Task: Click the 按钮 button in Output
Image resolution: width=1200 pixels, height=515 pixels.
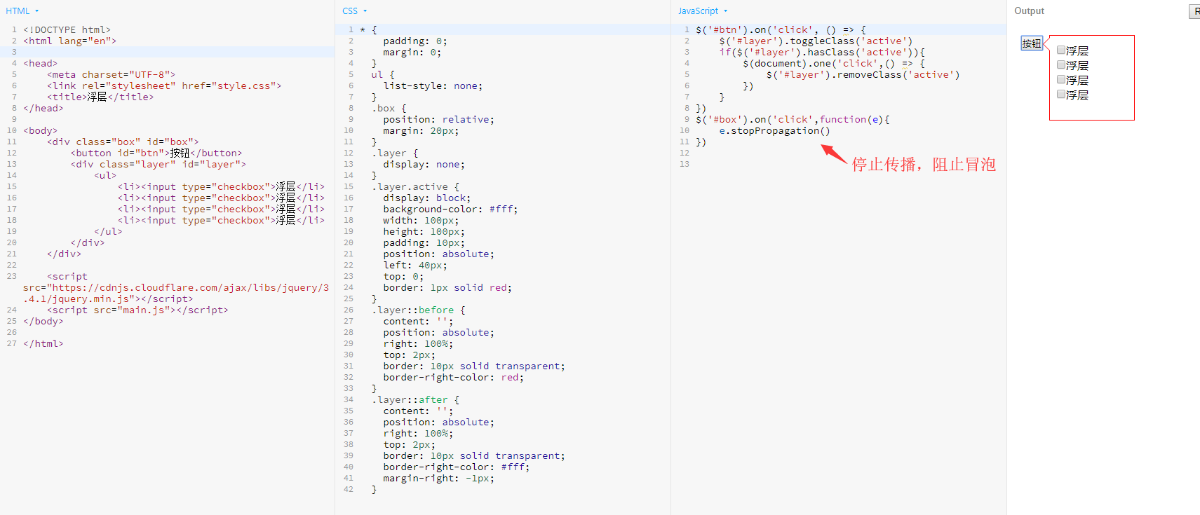Action: pyautogui.click(x=1032, y=43)
